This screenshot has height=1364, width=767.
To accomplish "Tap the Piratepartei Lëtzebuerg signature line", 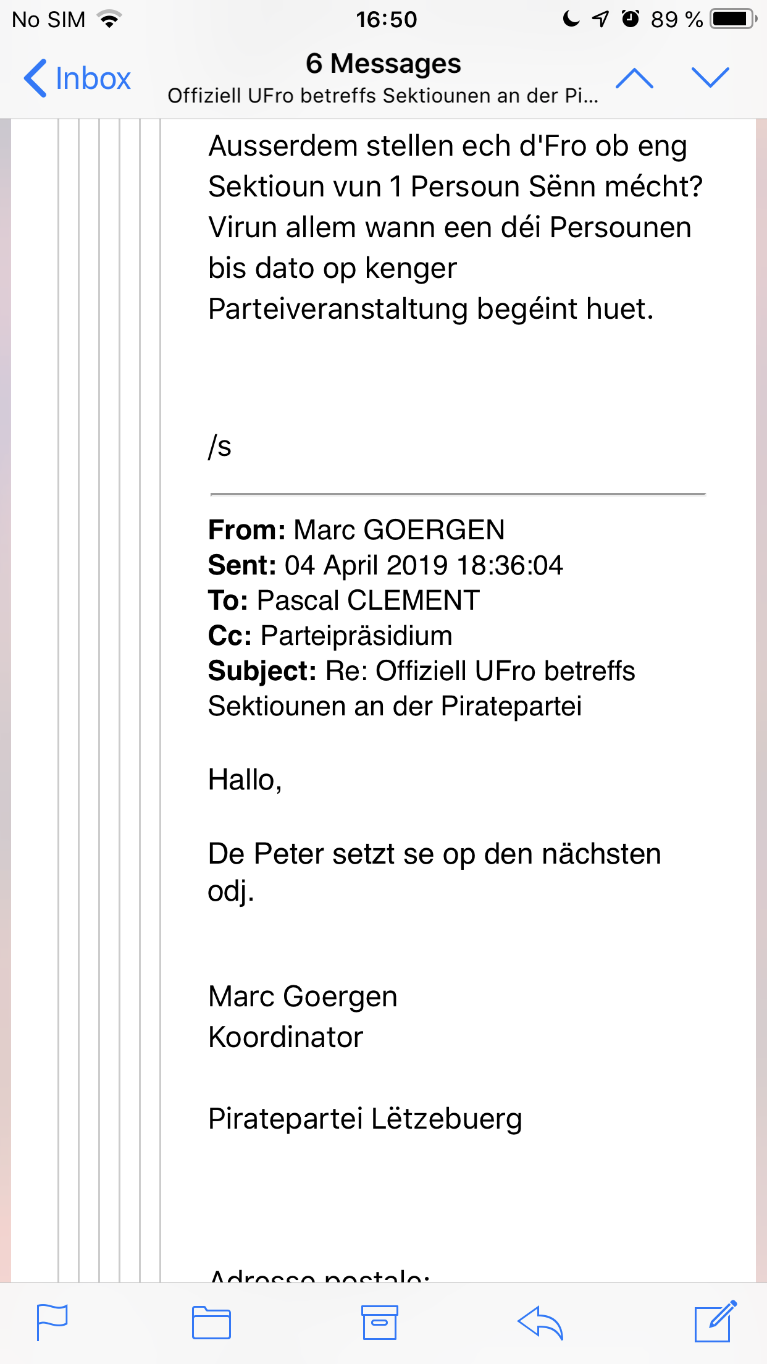I will [x=365, y=1119].
